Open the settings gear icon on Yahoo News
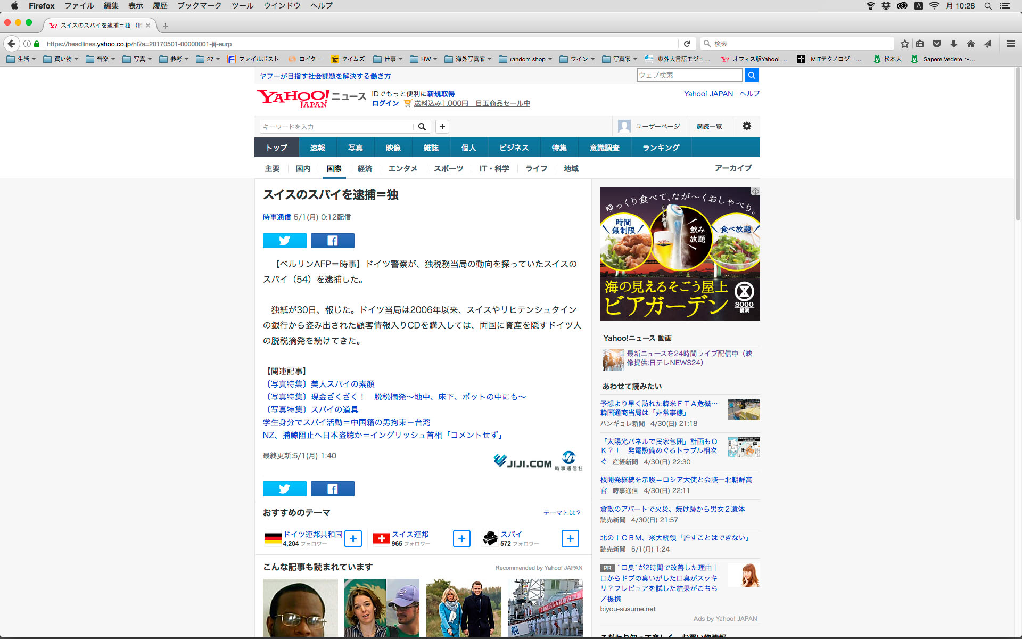 click(x=746, y=126)
